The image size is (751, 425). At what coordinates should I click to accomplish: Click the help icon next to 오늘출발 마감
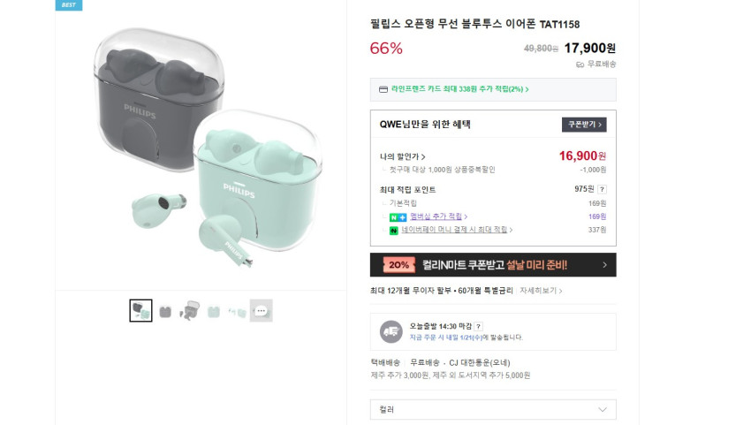479,326
